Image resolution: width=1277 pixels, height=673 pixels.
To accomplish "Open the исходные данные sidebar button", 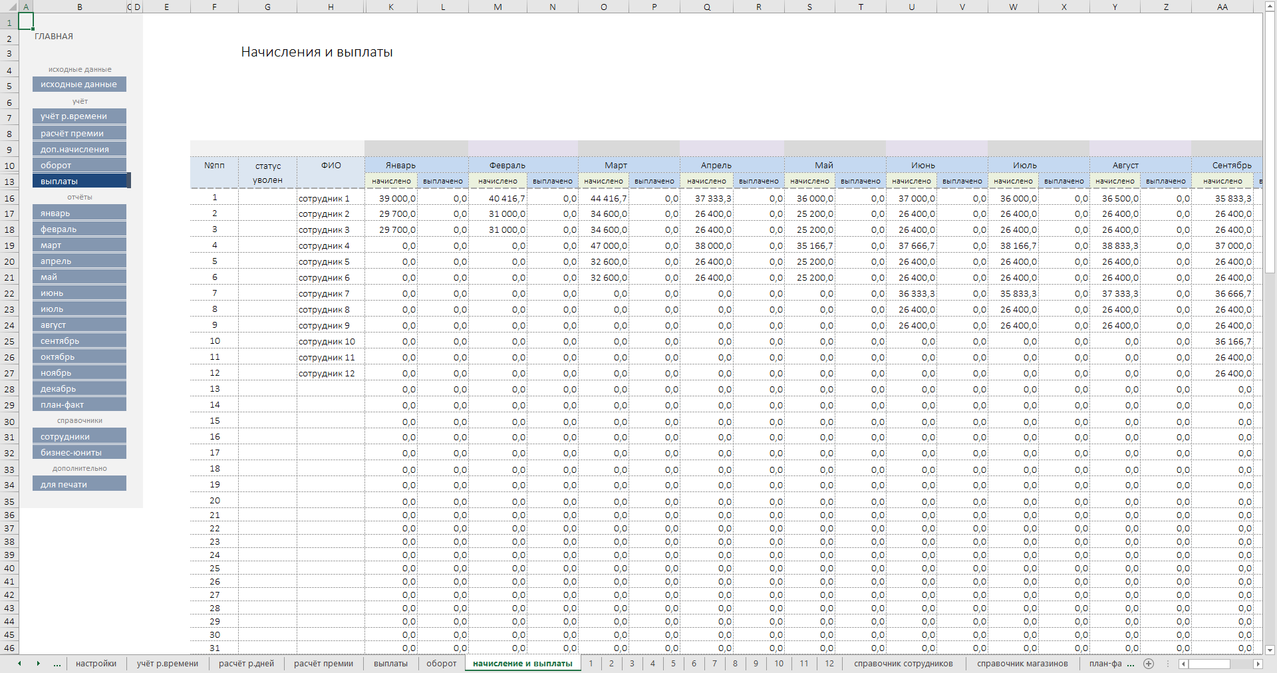I will (x=79, y=84).
